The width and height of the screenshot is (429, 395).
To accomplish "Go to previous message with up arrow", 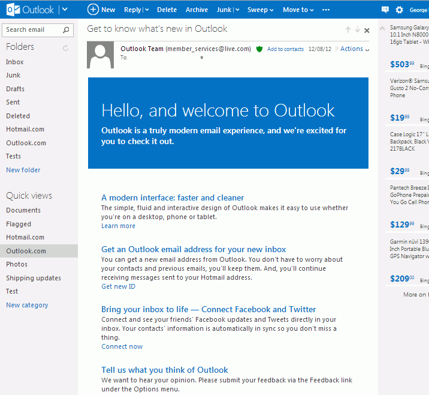I will (x=348, y=30).
